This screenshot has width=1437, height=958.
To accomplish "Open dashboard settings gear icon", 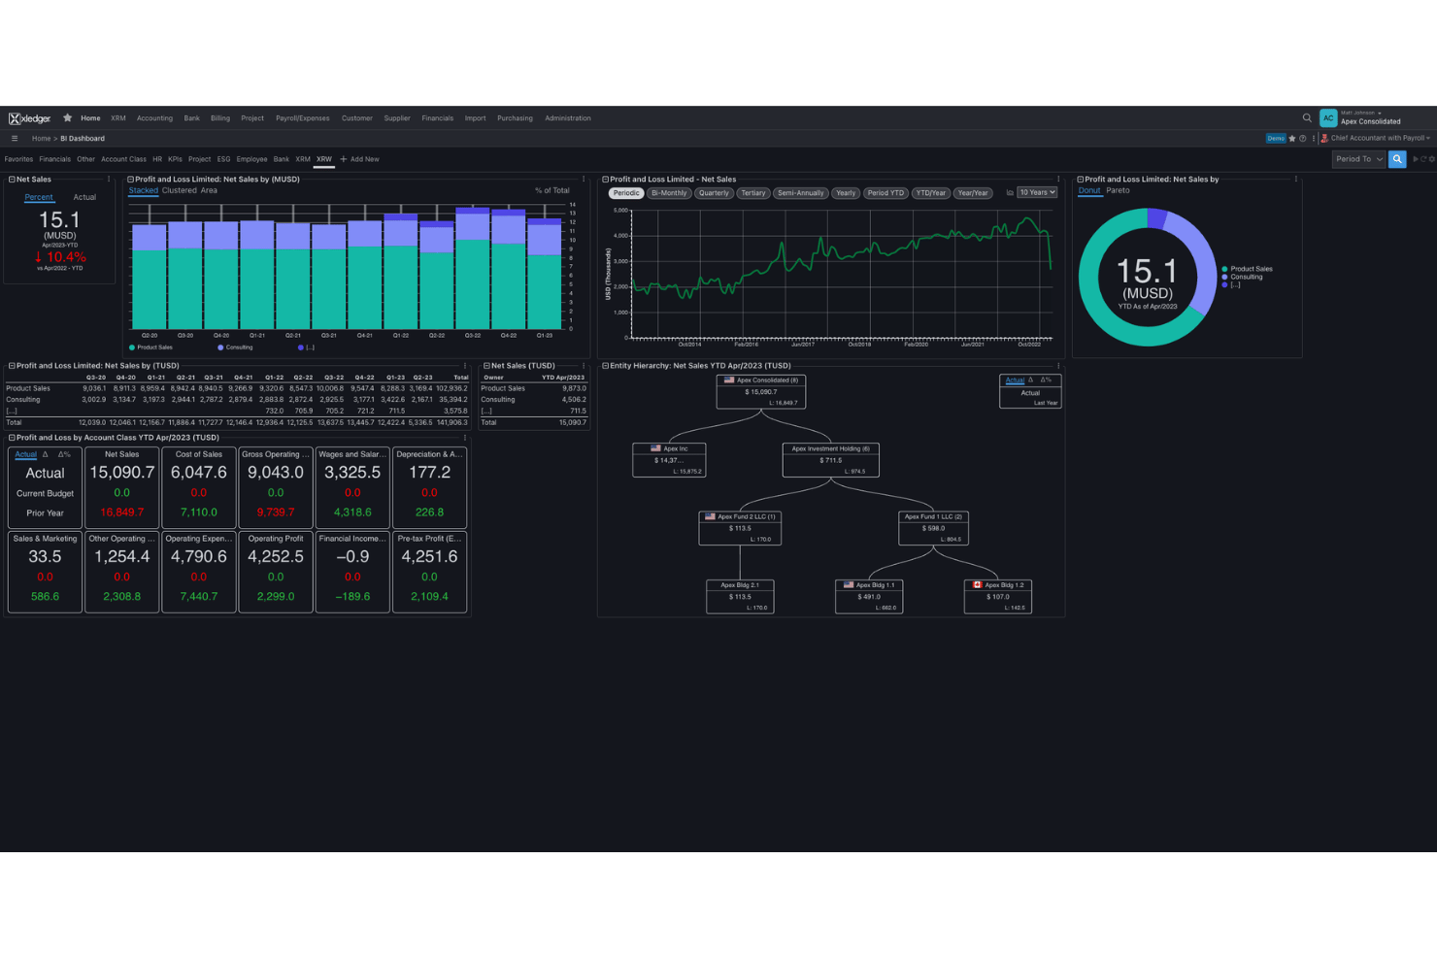I will (1431, 159).
